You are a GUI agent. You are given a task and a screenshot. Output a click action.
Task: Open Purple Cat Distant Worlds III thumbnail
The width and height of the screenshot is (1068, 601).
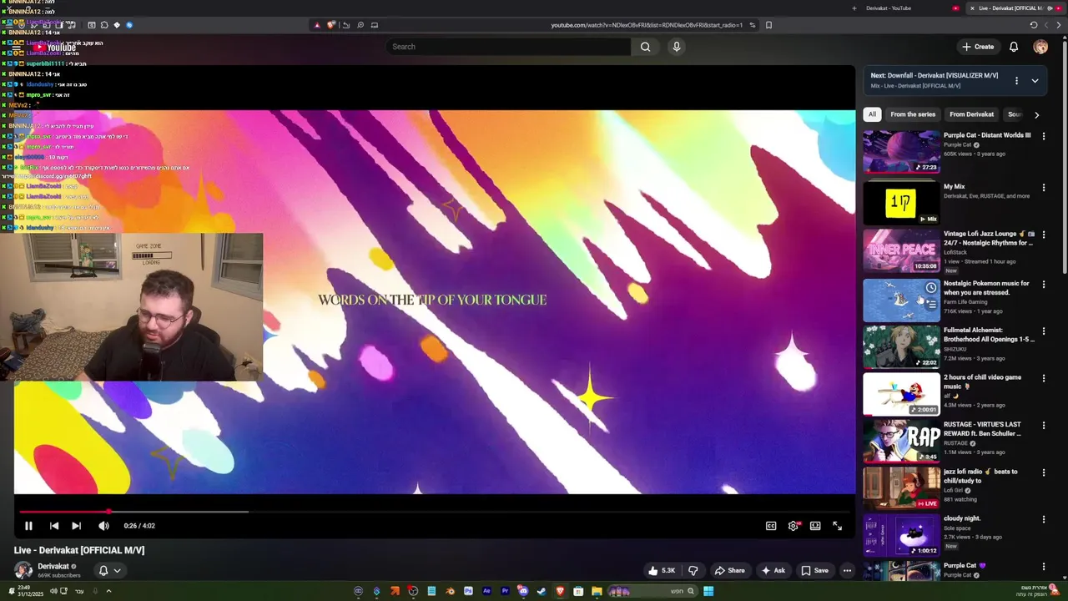pos(901,151)
